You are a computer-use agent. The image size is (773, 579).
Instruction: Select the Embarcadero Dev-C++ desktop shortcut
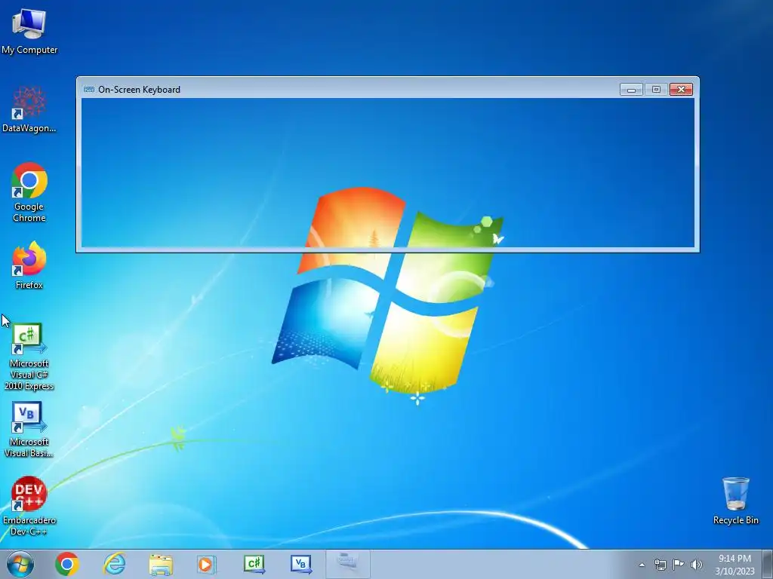[x=29, y=506]
